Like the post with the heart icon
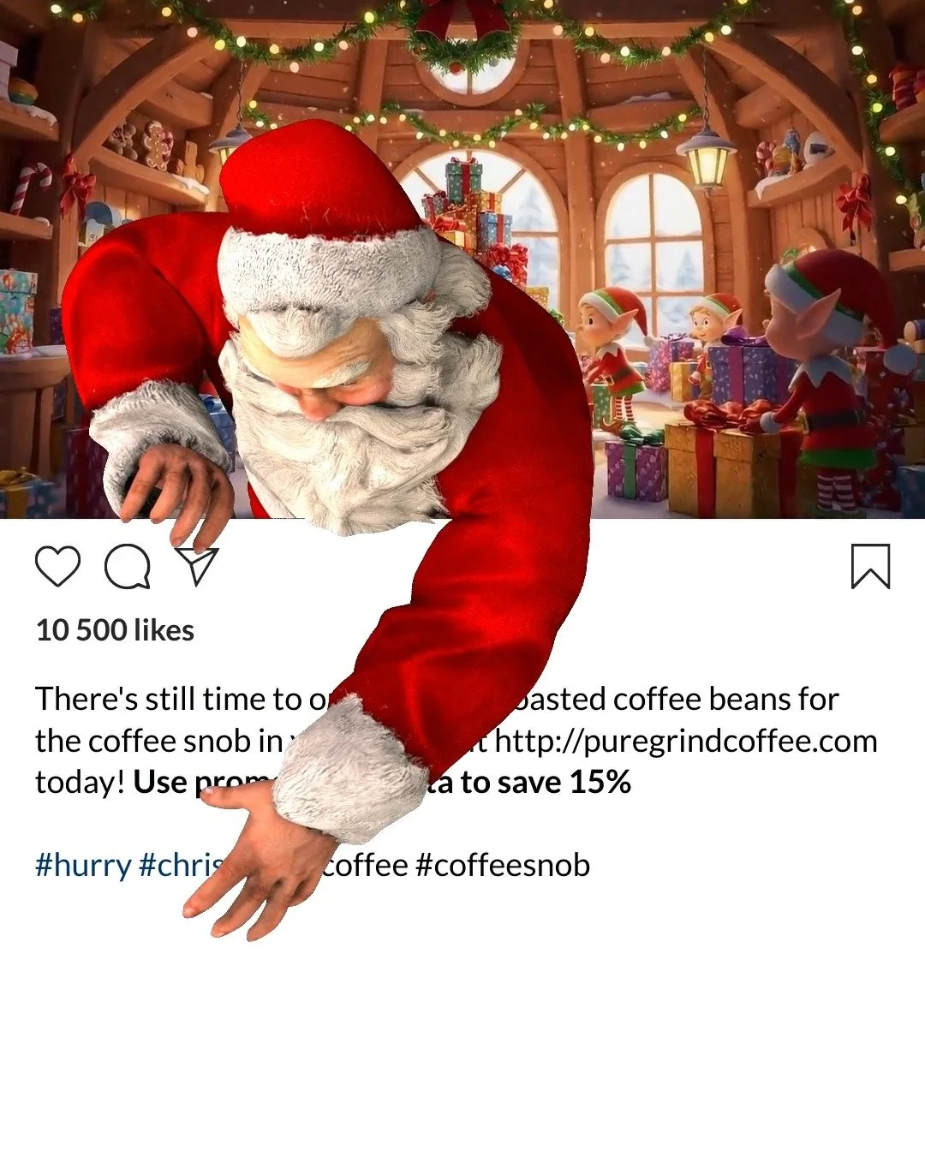This screenshot has height=1156, width=925. click(x=57, y=566)
